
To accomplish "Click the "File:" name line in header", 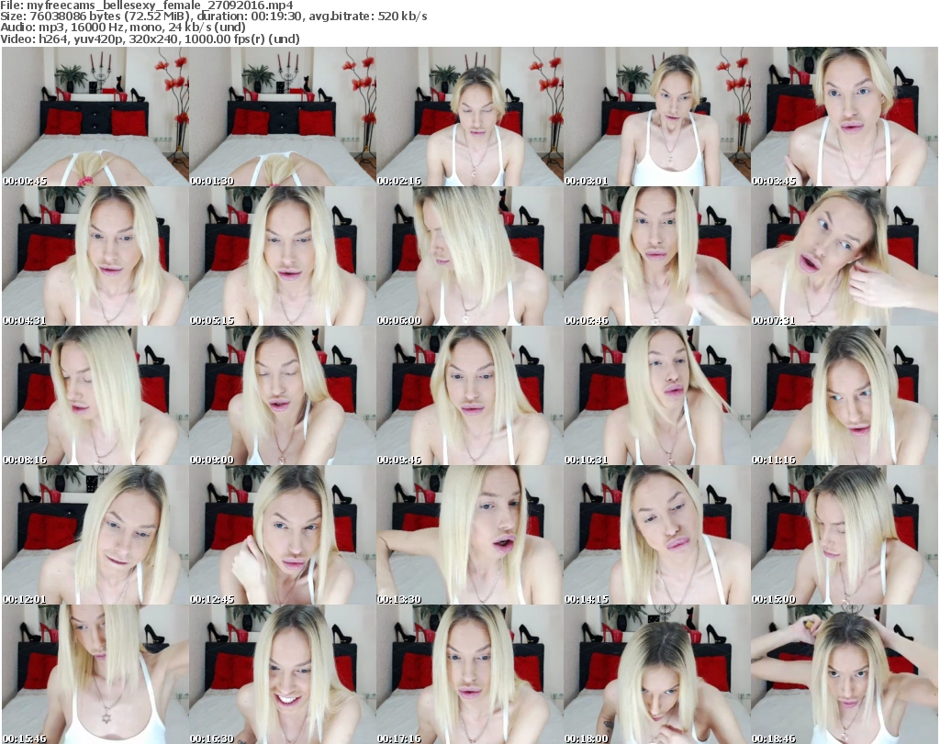I will [147, 6].
